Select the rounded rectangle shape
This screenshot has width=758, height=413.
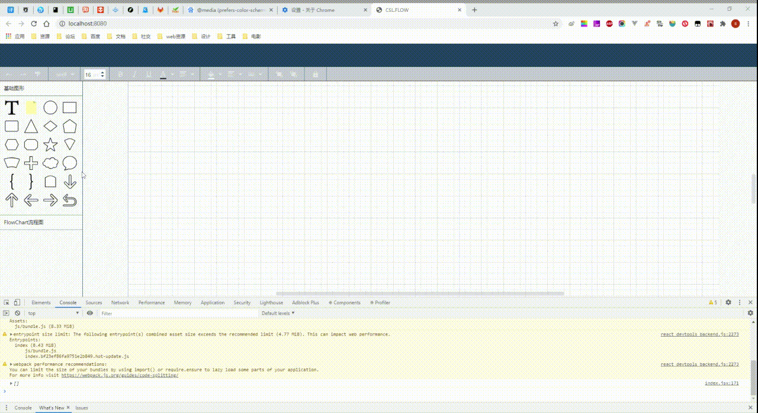pos(12,126)
